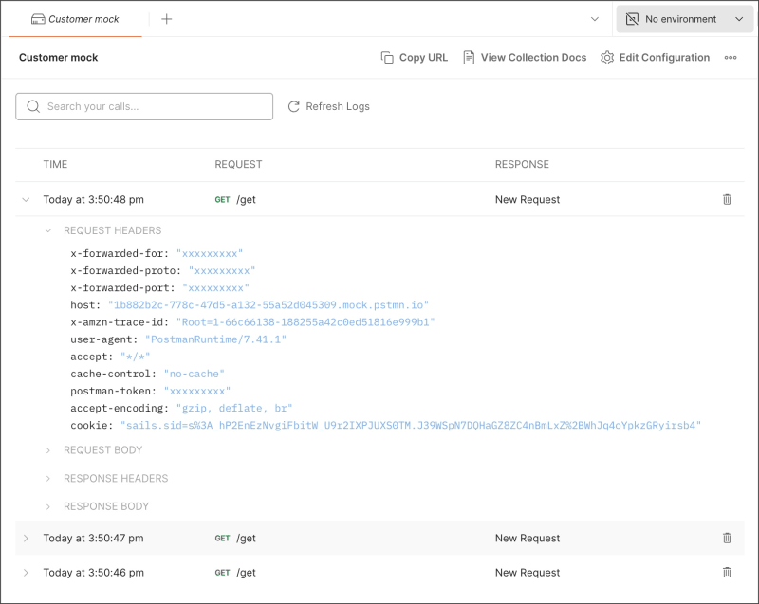Click the Edit Configuration gear icon

coord(607,58)
